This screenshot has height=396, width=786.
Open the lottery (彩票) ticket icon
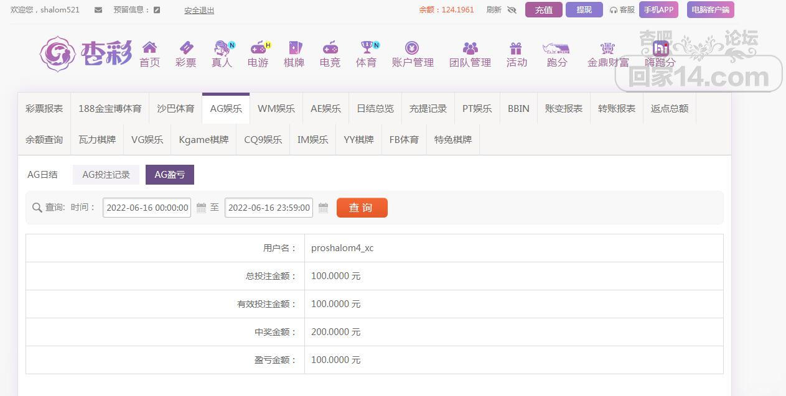click(185, 48)
